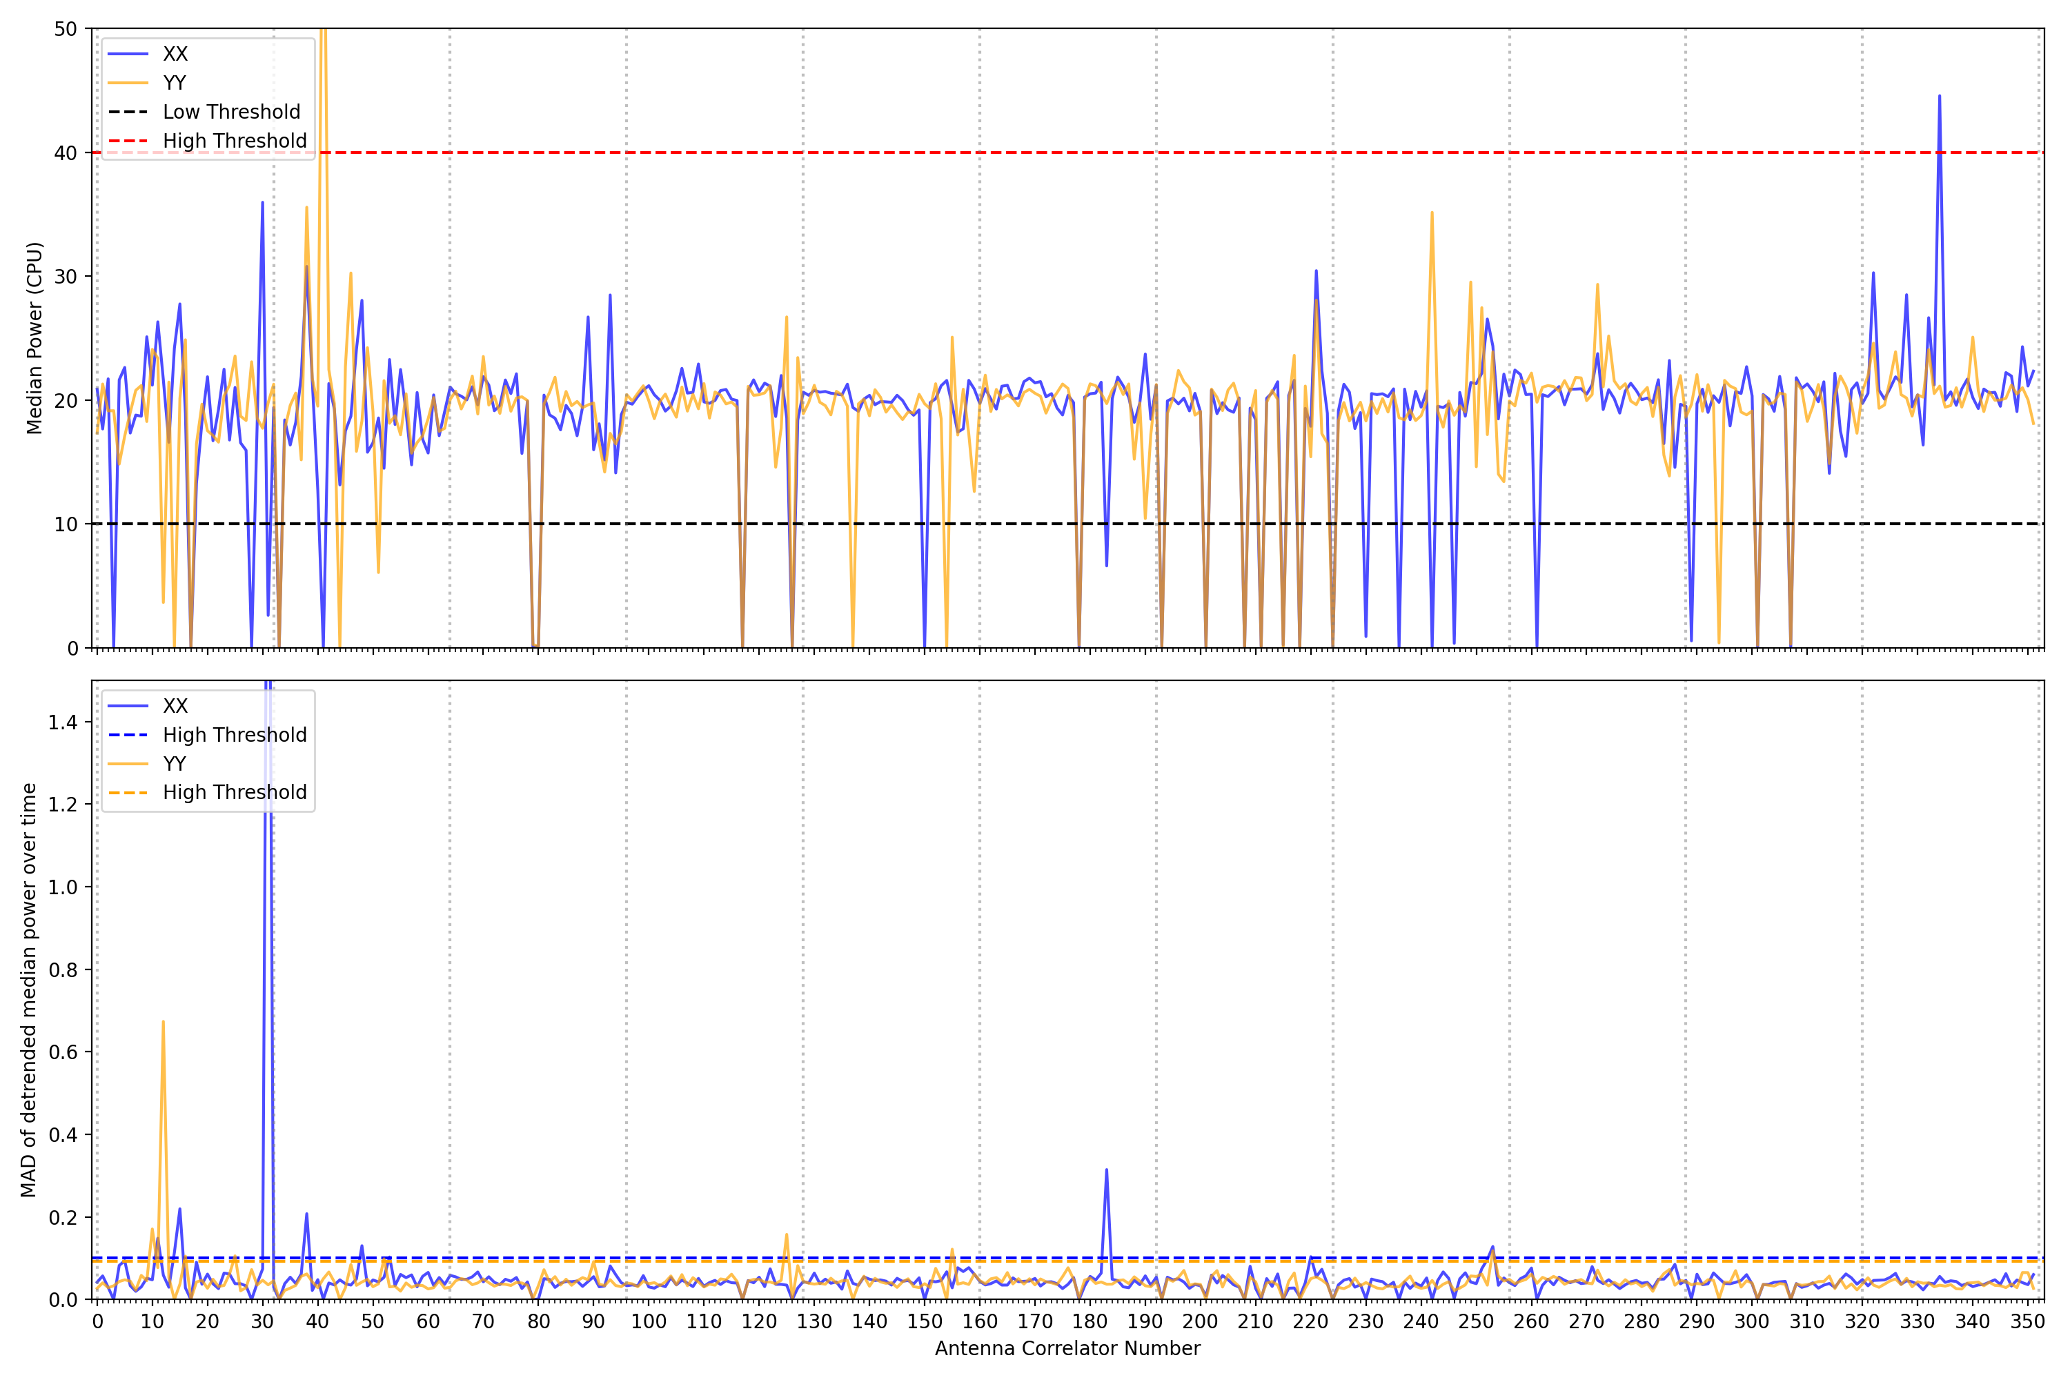
Task: Click the YY entry in bottom plot legend
Action: (175, 764)
